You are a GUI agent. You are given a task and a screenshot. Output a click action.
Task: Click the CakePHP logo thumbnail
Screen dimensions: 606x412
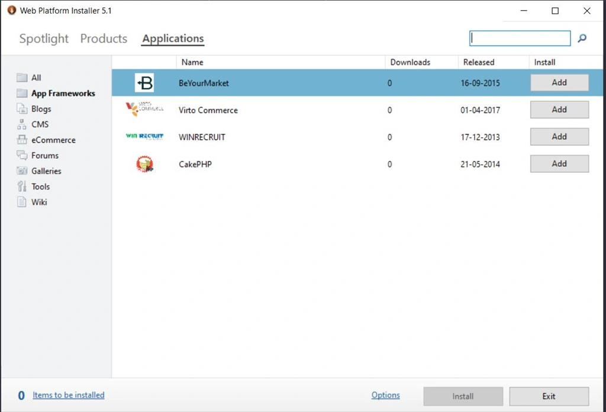pos(144,164)
